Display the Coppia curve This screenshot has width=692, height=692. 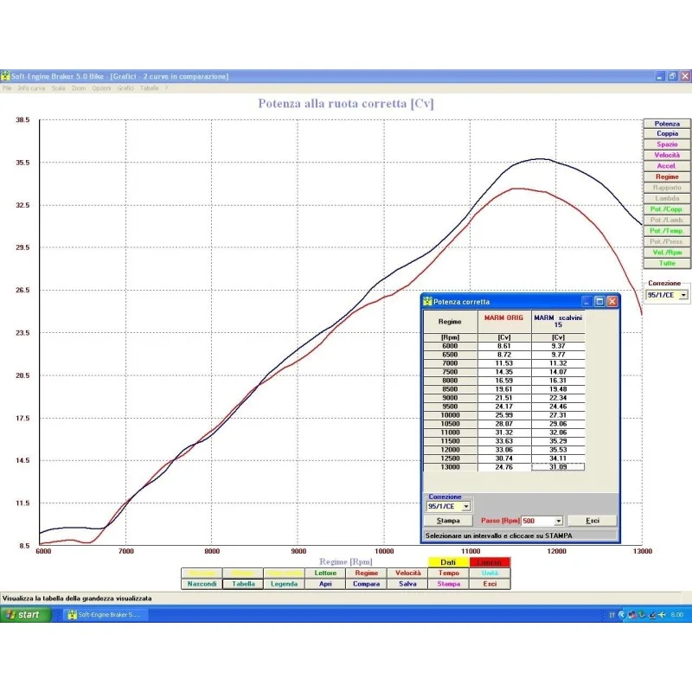tap(666, 134)
